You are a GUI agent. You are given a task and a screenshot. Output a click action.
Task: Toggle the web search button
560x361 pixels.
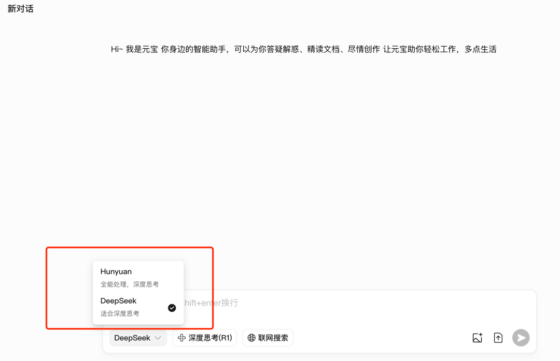[268, 338]
